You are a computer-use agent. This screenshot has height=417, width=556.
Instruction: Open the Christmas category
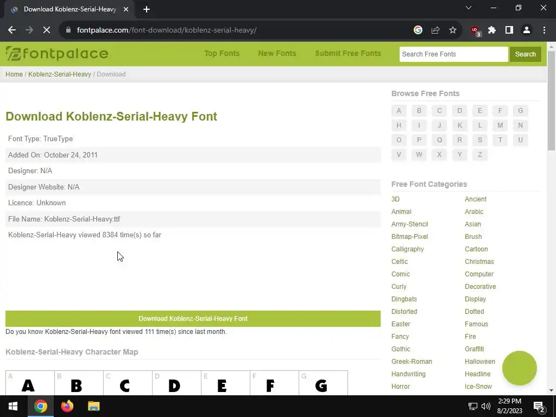tap(479, 261)
